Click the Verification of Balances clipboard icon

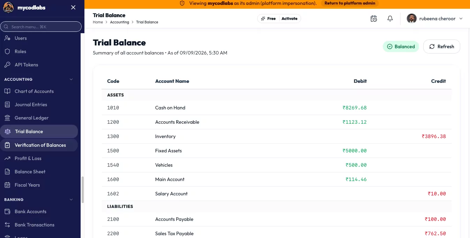7,145
